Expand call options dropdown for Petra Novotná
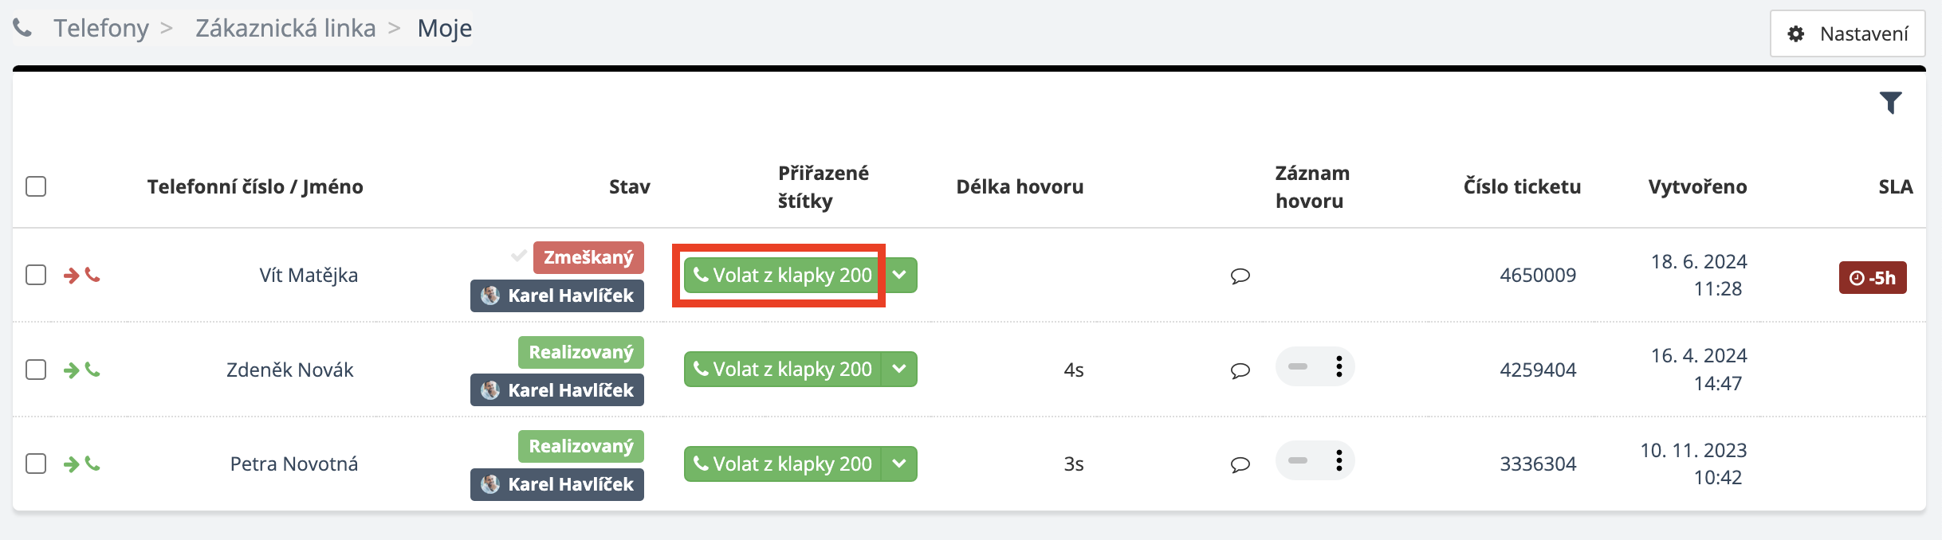Image resolution: width=1942 pixels, height=540 pixels. (899, 464)
